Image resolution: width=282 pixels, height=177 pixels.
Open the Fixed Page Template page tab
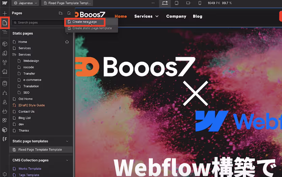click(x=67, y=3)
